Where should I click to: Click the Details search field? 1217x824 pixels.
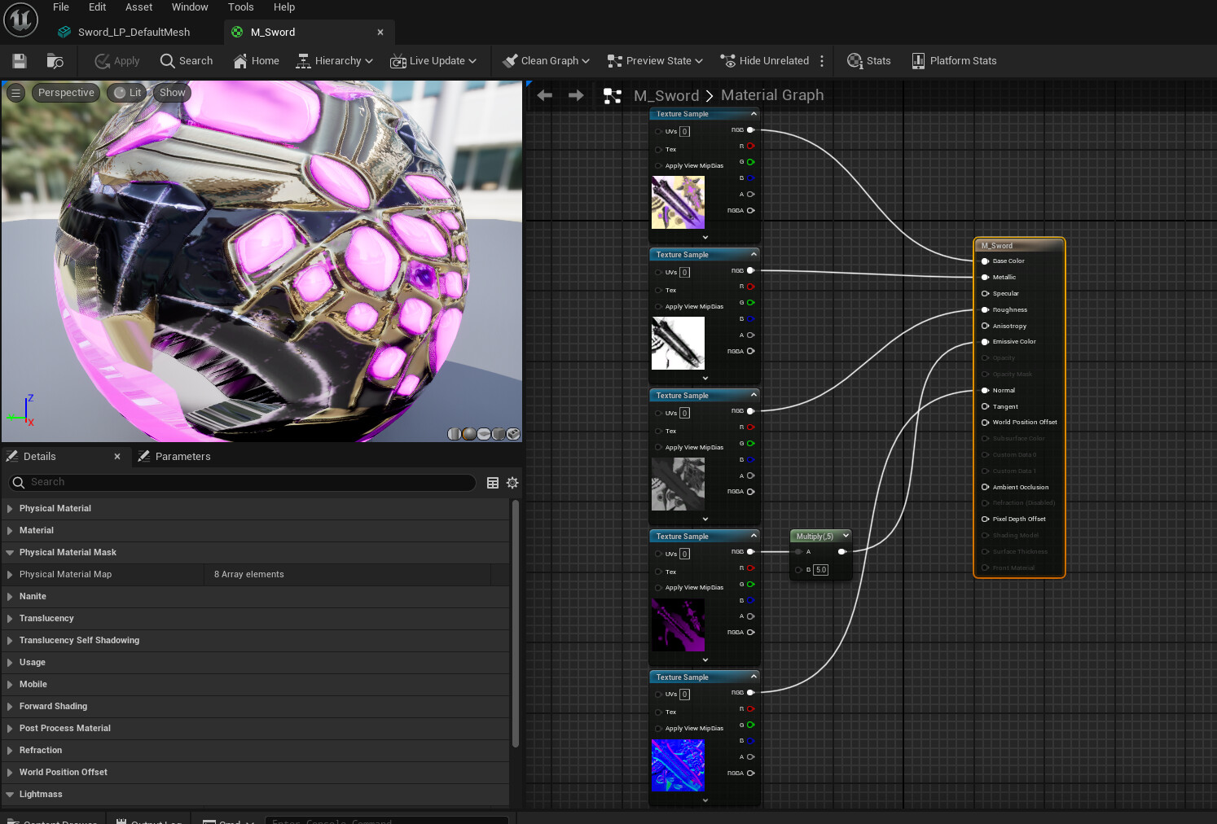tap(242, 483)
